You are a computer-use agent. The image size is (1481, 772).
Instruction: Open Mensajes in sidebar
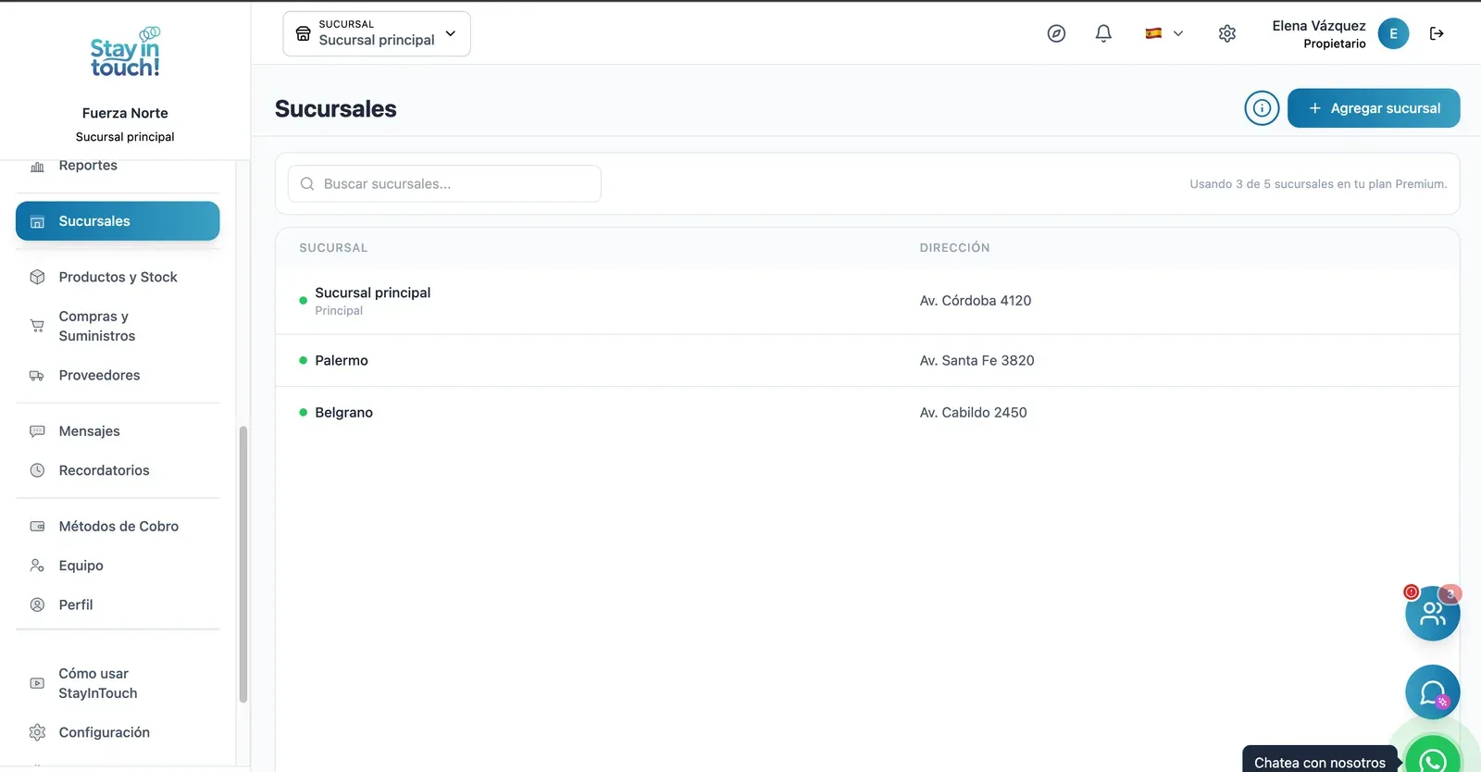(118, 431)
